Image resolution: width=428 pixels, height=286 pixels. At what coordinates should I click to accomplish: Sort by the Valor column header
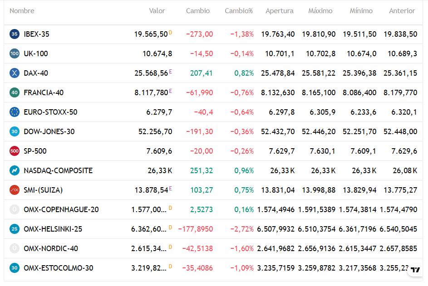(x=157, y=10)
